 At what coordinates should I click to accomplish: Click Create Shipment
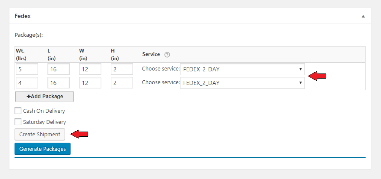(x=40, y=134)
